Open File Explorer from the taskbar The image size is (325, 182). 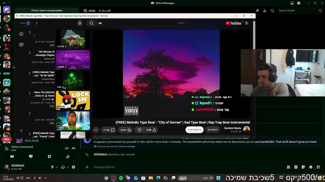(151, 178)
